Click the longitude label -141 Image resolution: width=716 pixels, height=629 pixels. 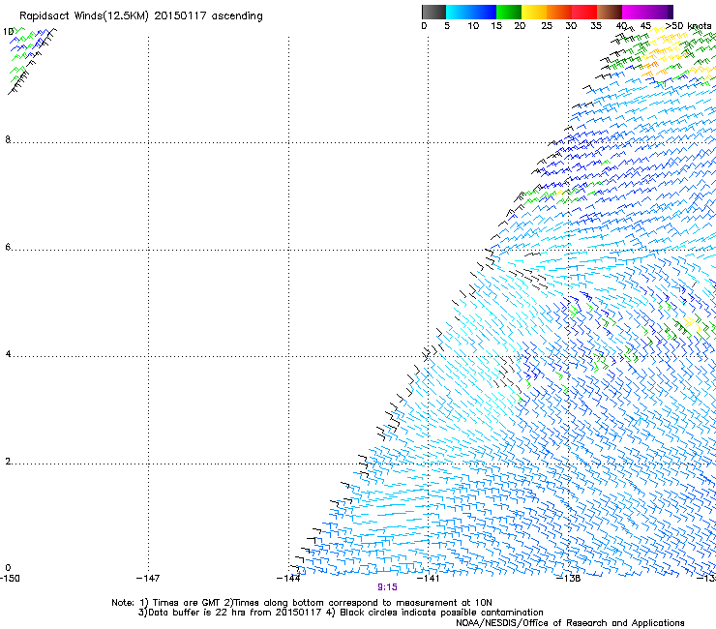428,579
